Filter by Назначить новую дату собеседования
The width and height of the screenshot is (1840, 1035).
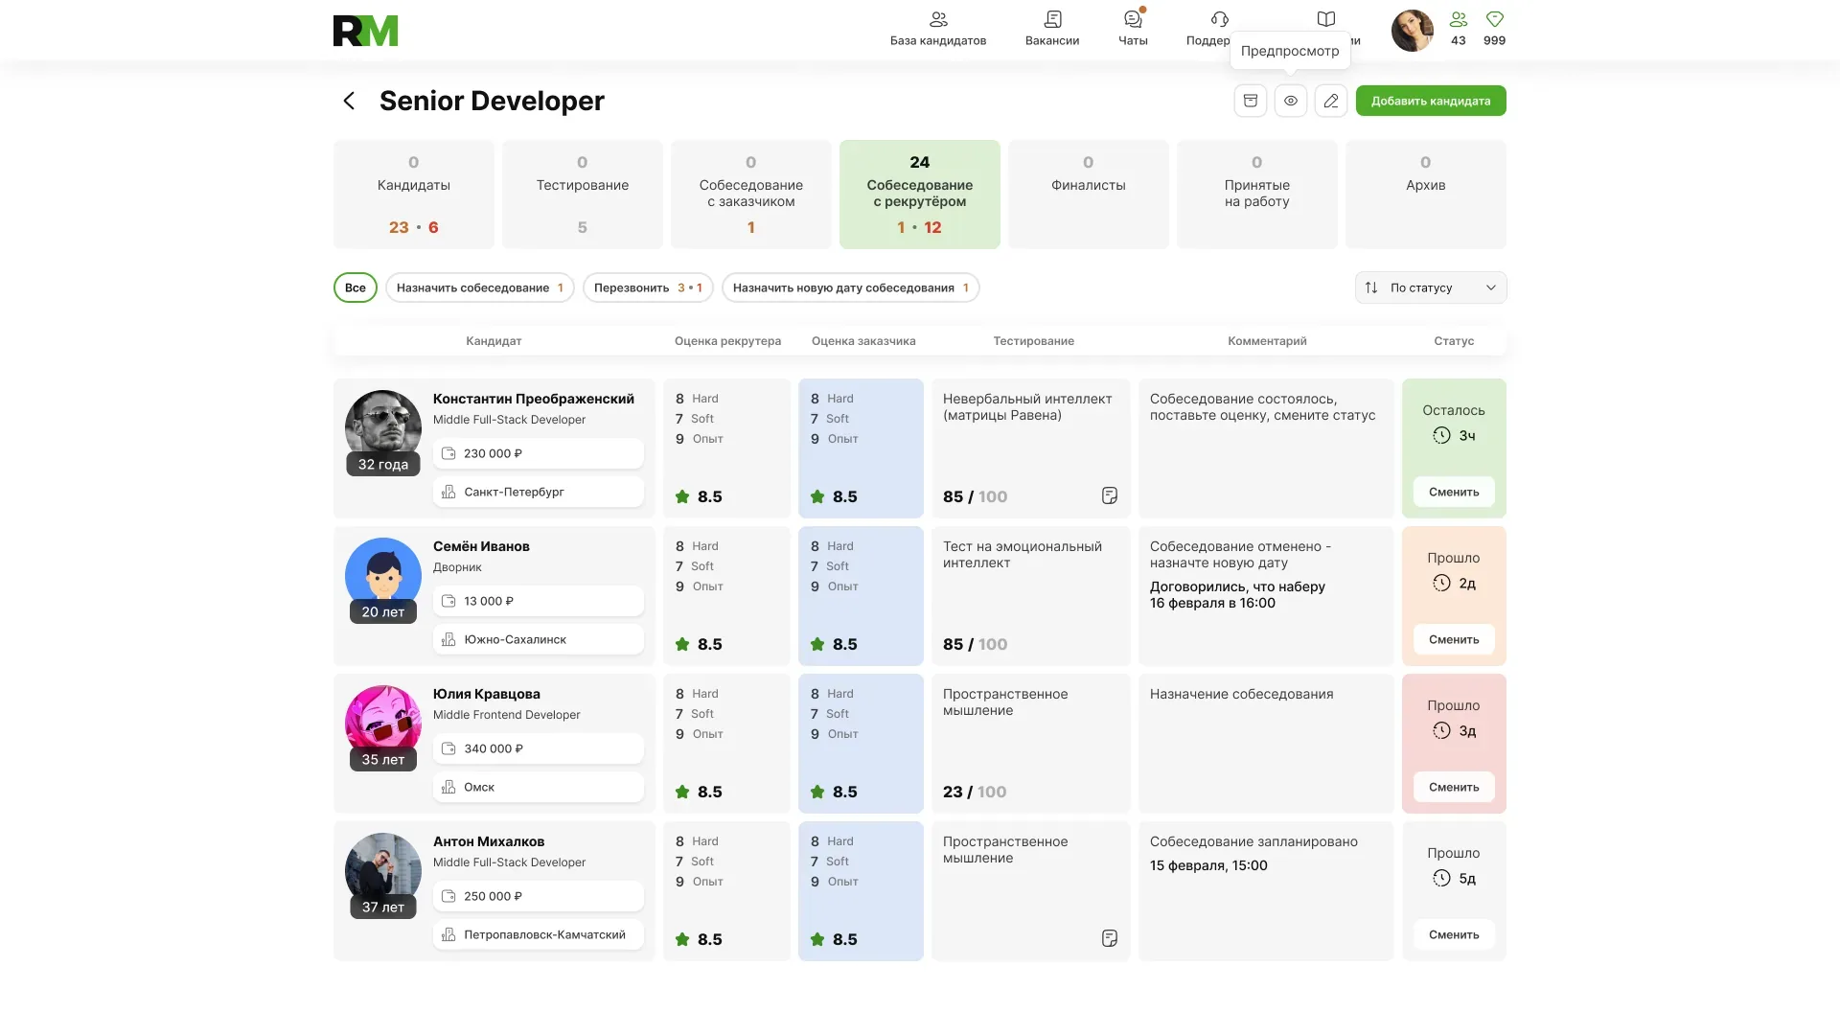[851, 287]
